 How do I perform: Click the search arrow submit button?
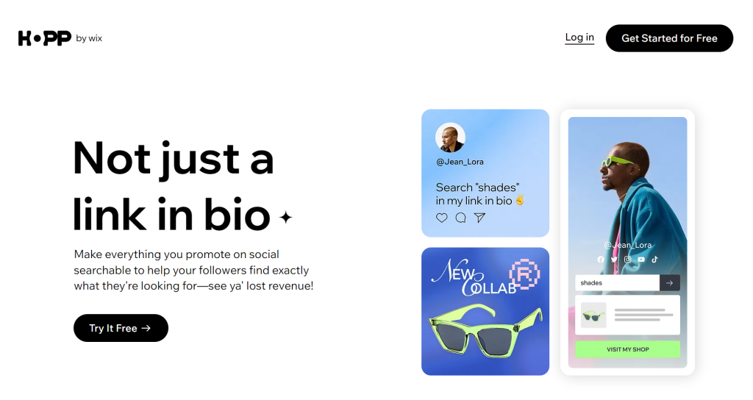pos(670,283)
